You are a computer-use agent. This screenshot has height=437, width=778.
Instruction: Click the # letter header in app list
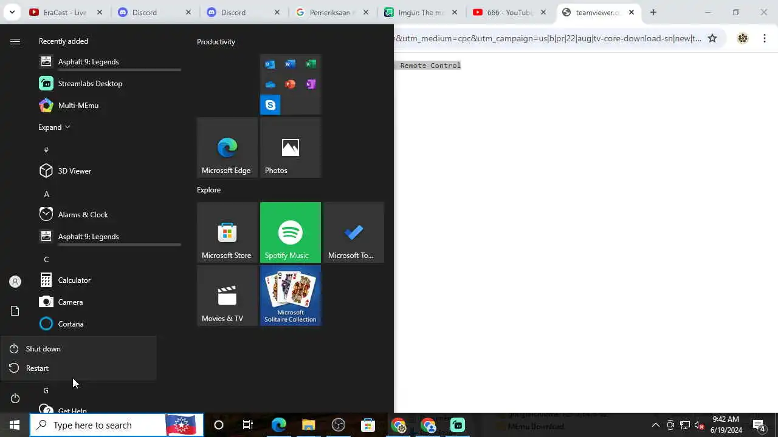(x=46, y=149)
